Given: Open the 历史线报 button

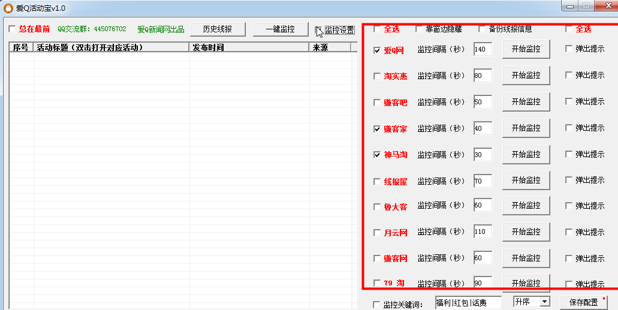Looking at the screenshot, I should (218, 29).
